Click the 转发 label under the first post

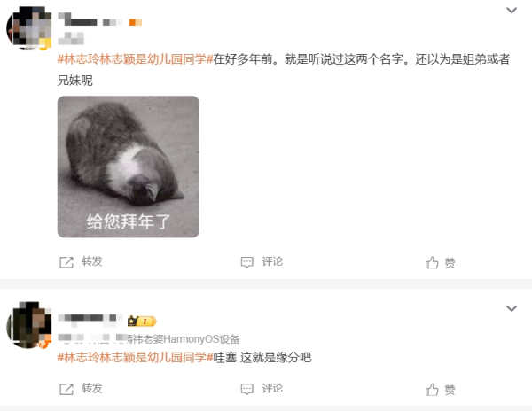tap(92, 261)
